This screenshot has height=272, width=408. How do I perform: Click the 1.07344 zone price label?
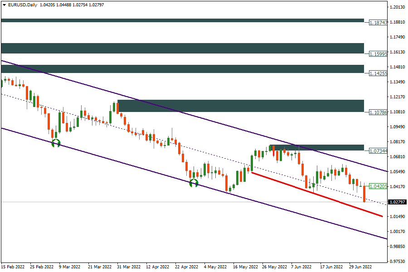pos(378,151)
